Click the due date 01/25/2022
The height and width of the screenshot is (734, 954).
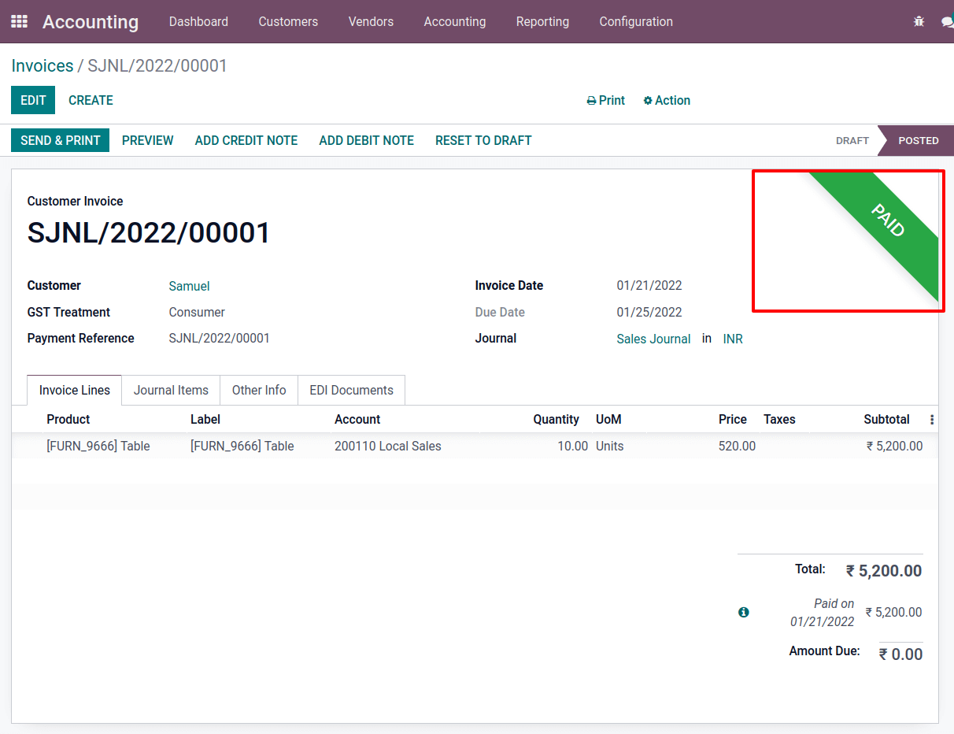pyautogui.click(x=649, y=313)
